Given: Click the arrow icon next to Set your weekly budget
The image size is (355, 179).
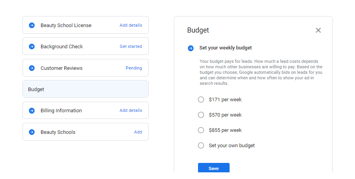Looking at the screenshot, I should [191, 48].
